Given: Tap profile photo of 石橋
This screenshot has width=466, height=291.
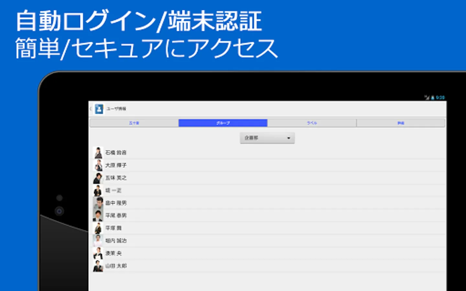Looking at the screenshot, I should coord(98,153).
